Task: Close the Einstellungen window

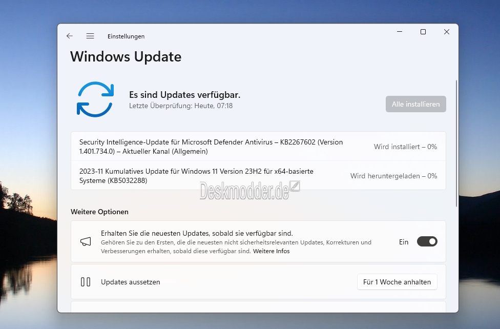Action: click(447, 32)
